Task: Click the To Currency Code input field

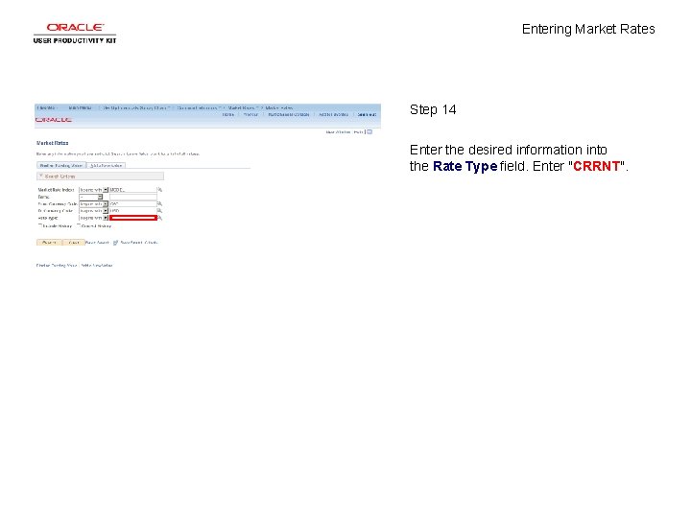Action: (133, 211)
